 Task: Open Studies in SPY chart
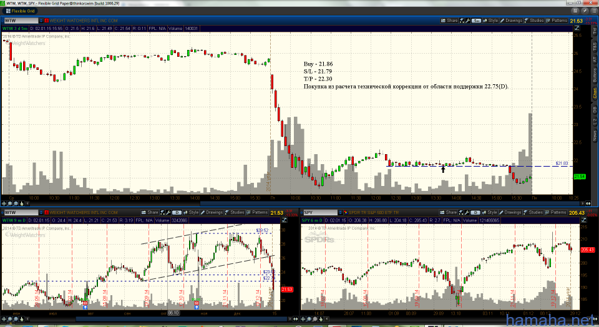(533, 212)
